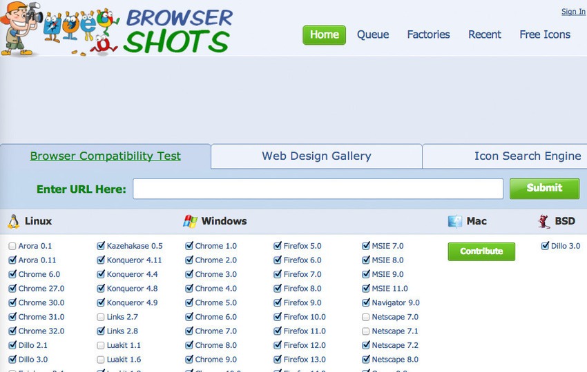Click the Linux Chrome 30.0 label

[x=41, y=303]
